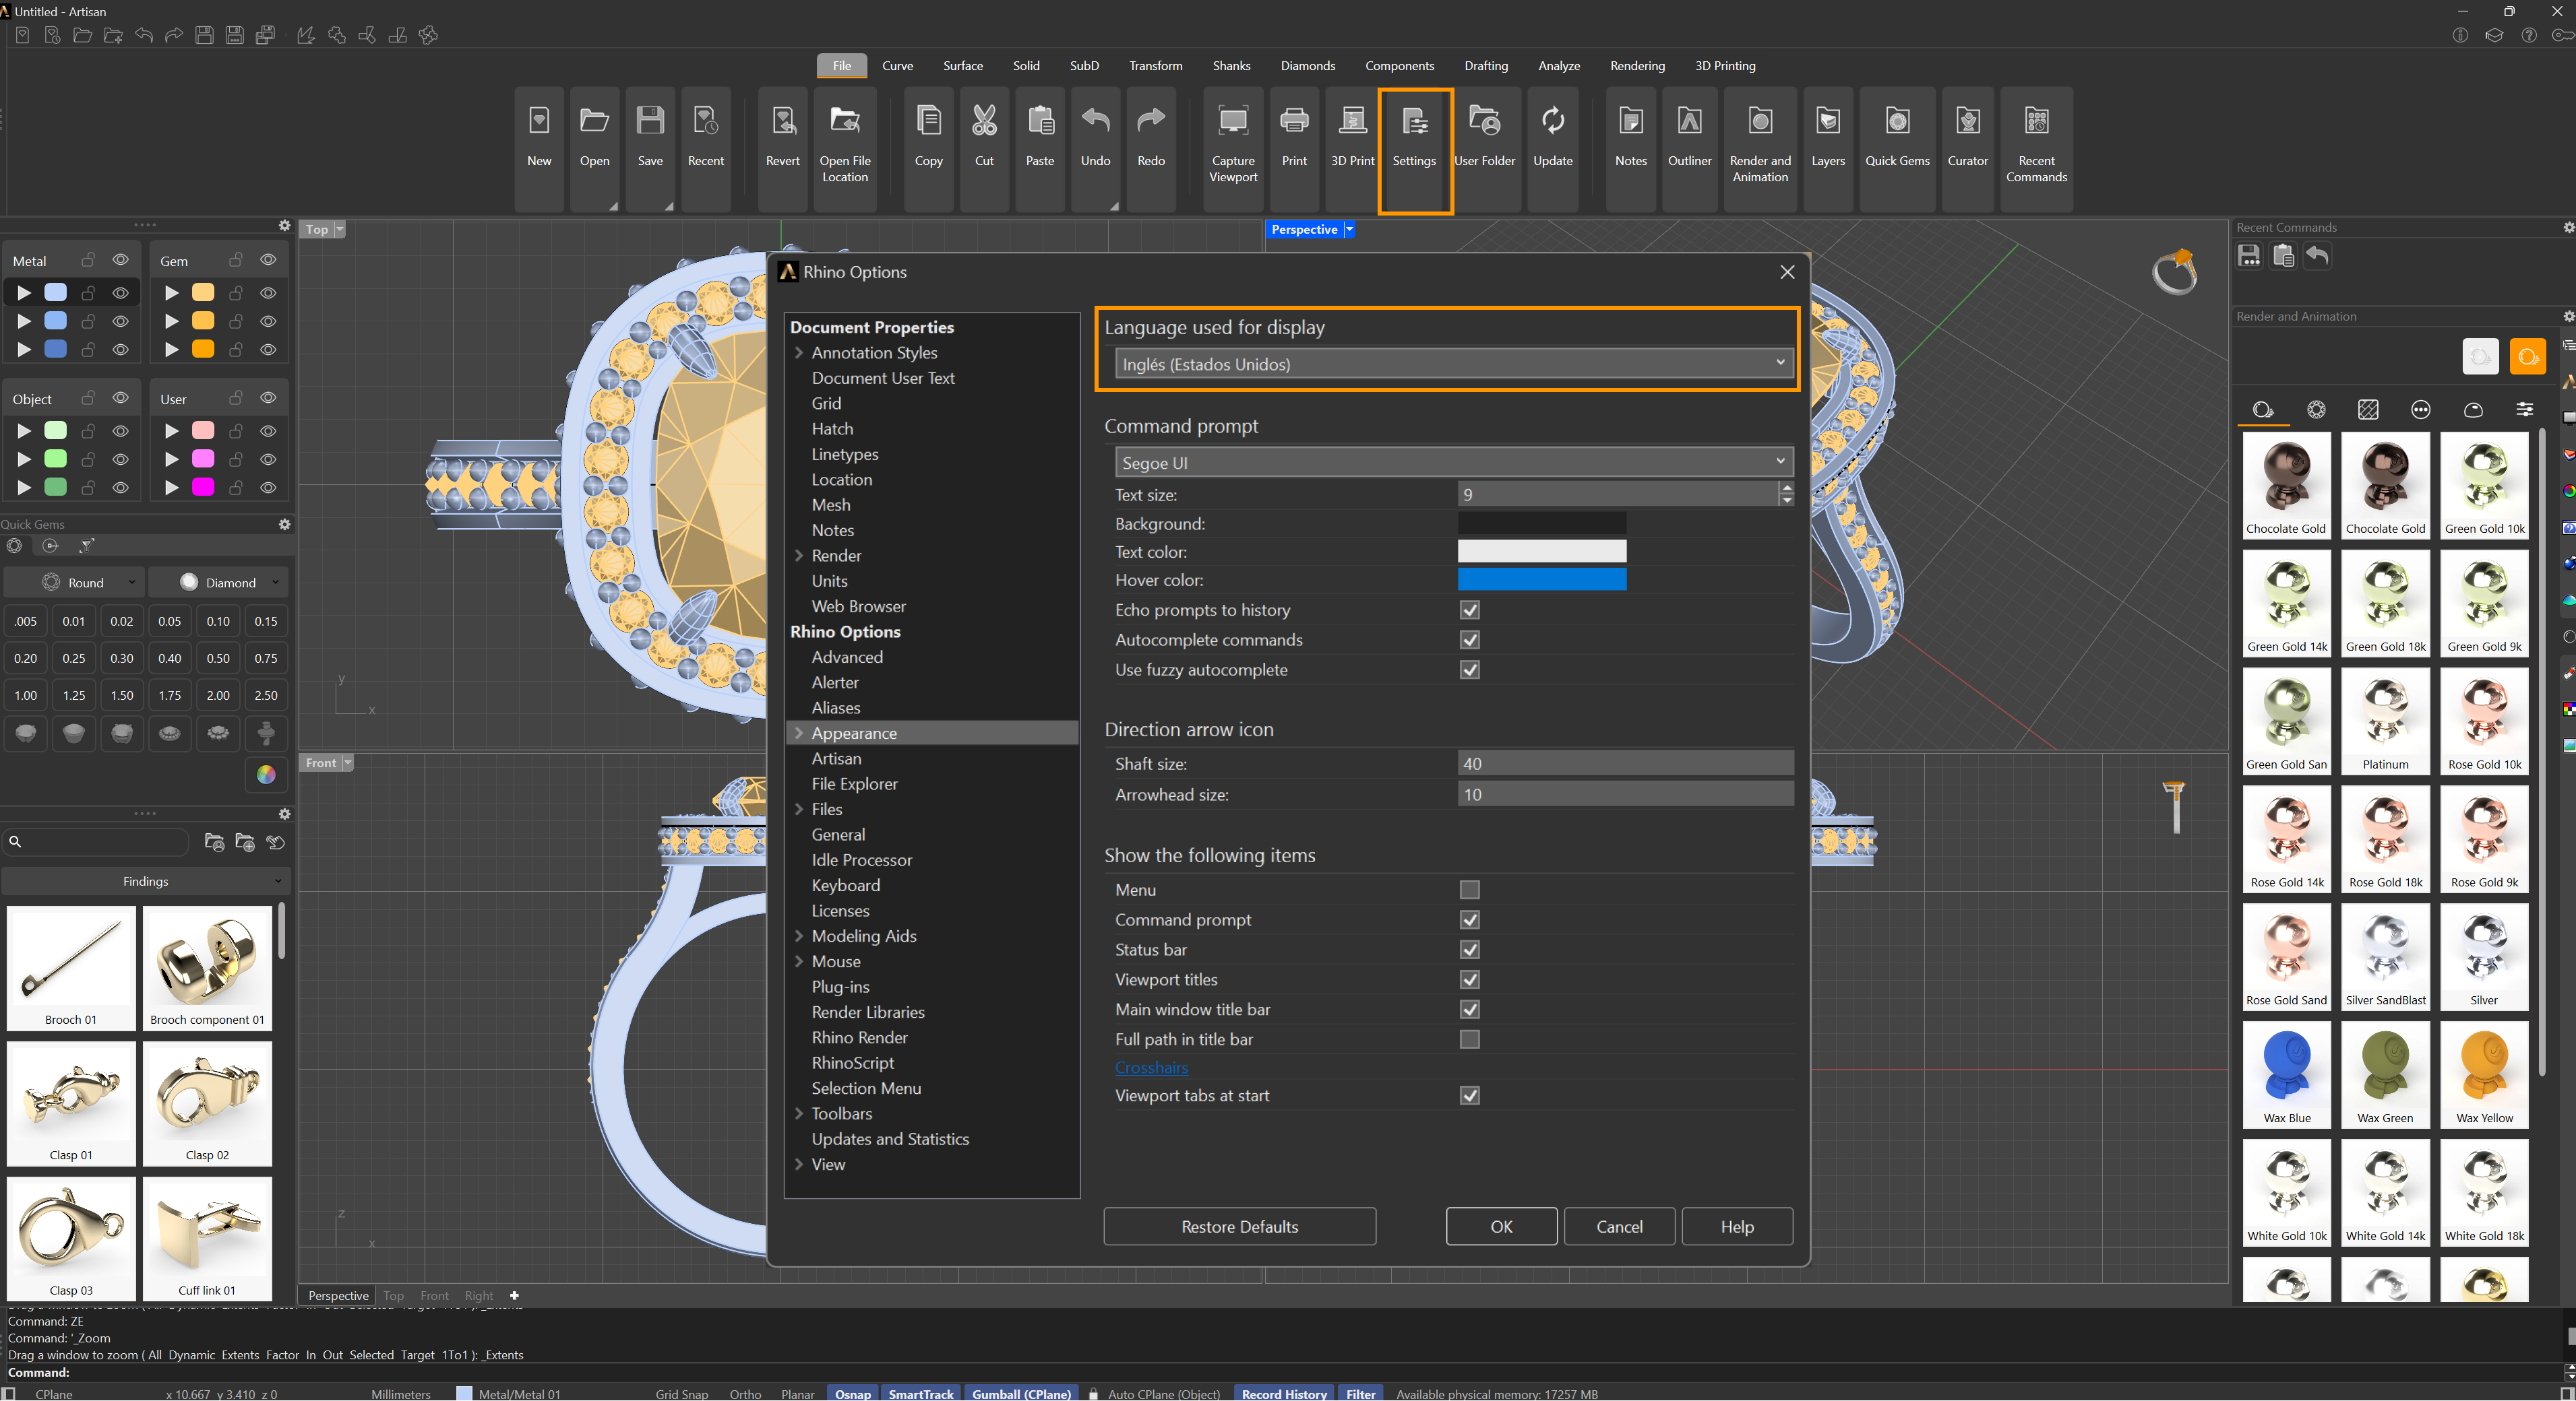Expand the Modeling Aids tree node
2576x1401 pixels.
(x=799, y=936)
